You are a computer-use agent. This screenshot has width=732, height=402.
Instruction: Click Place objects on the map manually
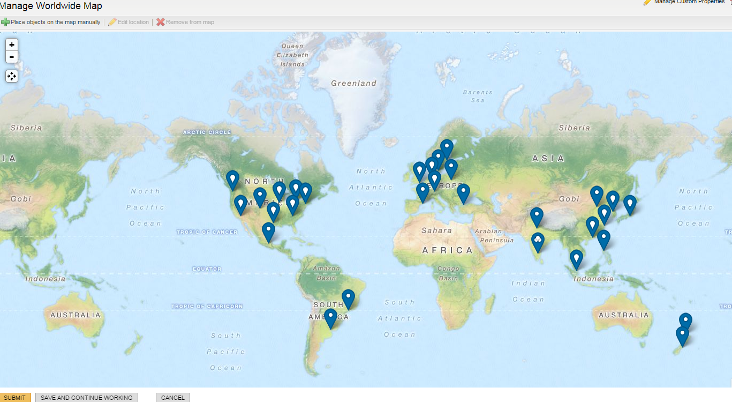51,22
